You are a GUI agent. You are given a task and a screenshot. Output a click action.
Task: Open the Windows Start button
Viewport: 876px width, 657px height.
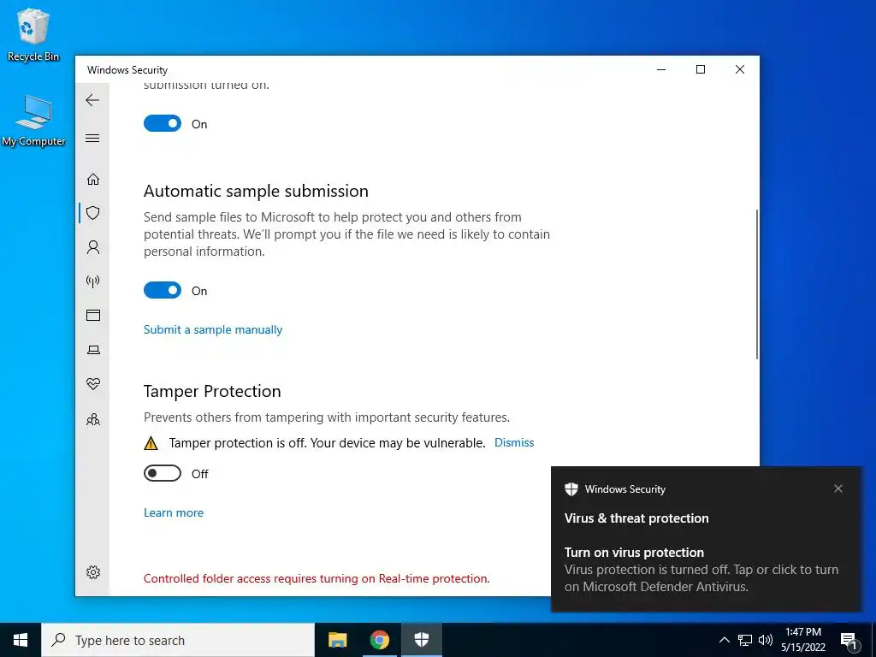(x=21, y=640)
